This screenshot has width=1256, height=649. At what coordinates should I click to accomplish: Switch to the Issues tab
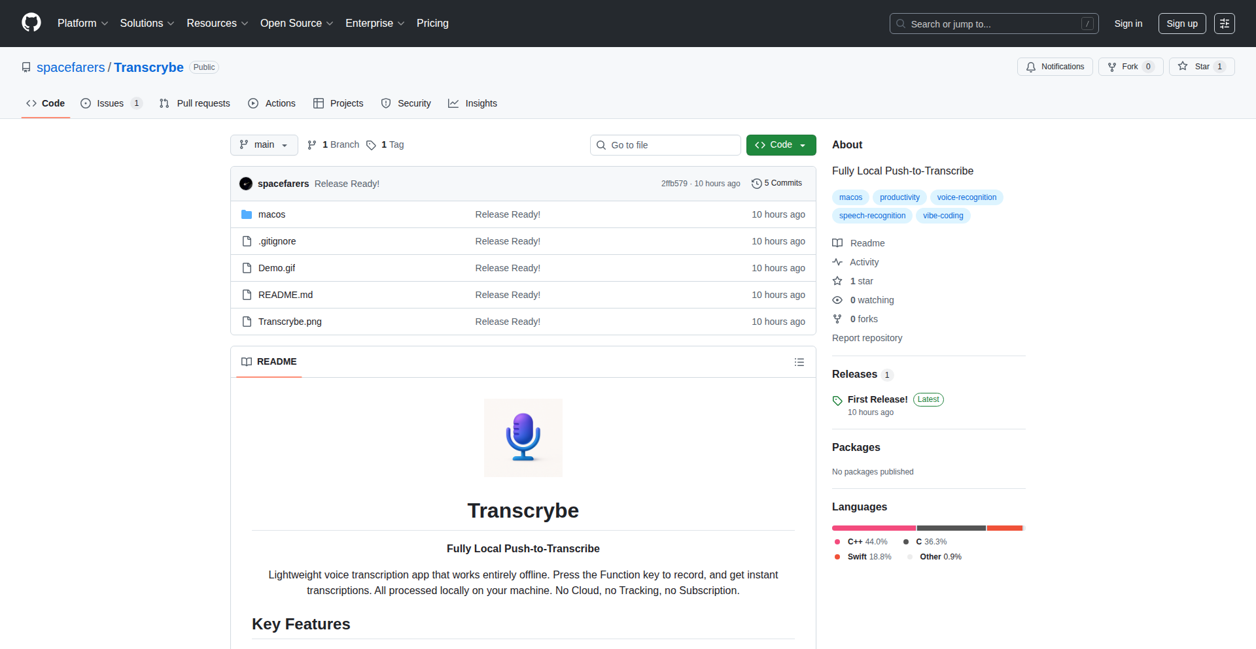[111, 103]
